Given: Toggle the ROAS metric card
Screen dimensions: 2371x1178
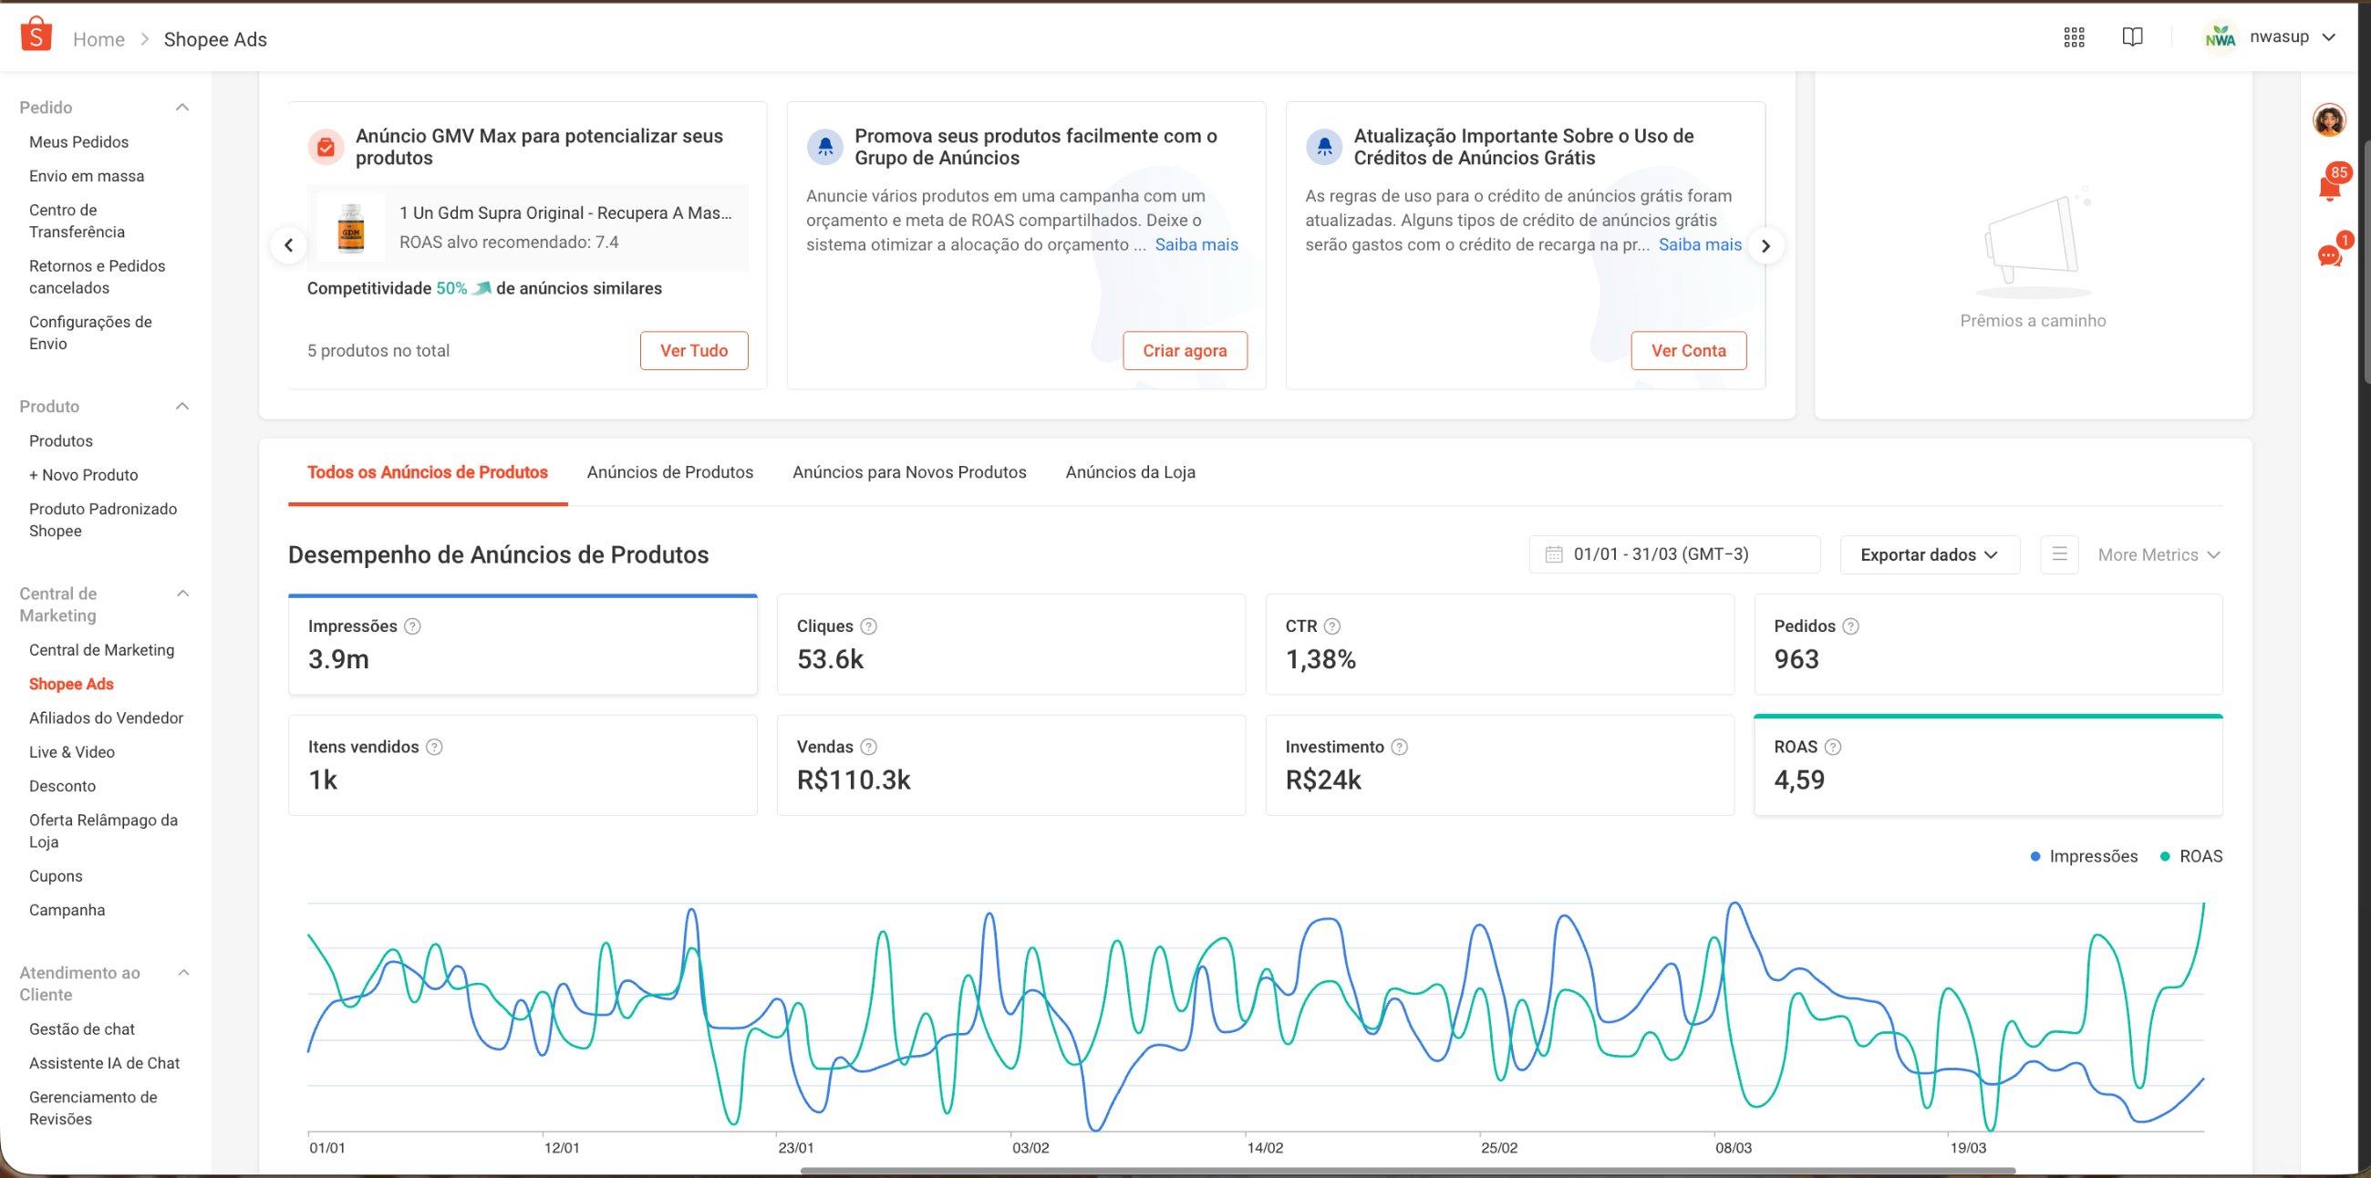Looking at the screenshot, I should click(x=1988, y=765).
